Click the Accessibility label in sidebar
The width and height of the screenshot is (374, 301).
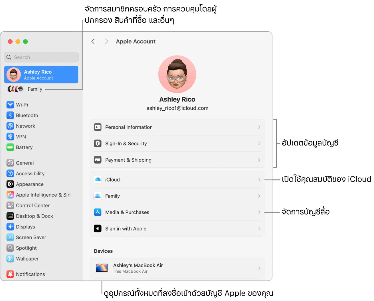(30, 173)
